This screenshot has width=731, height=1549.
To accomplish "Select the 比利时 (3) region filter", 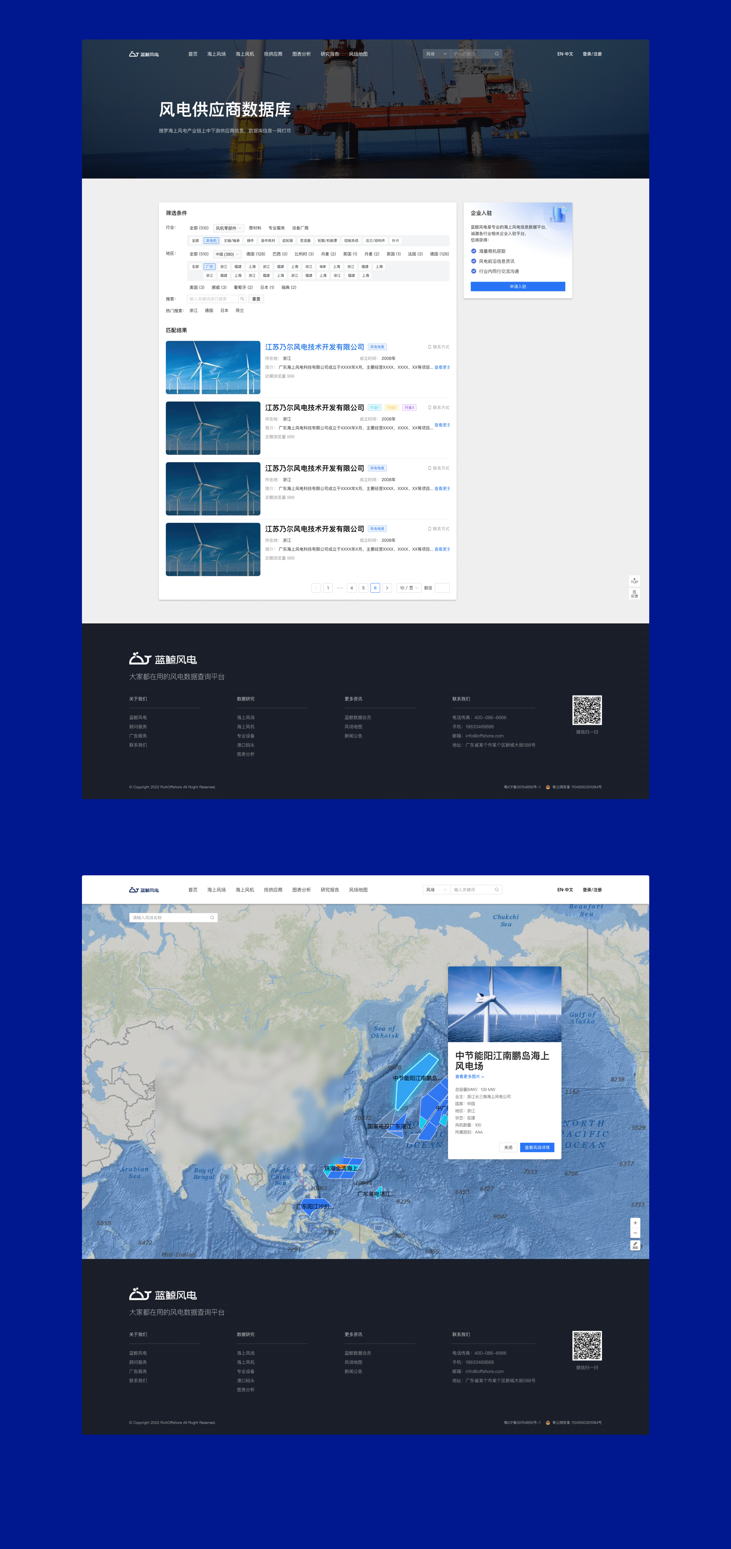I will [304, 254].
